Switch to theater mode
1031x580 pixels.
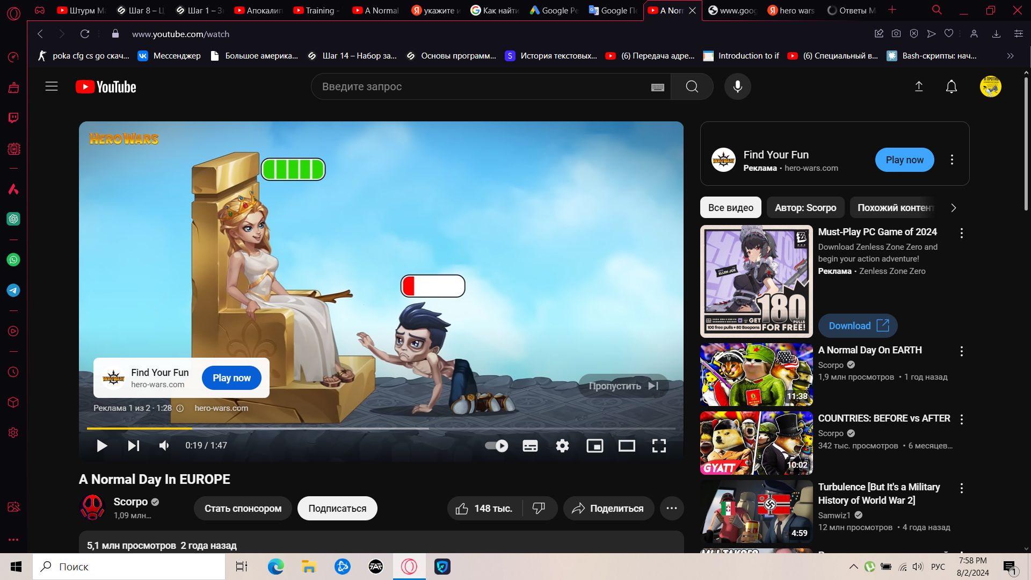pos(627,446)
